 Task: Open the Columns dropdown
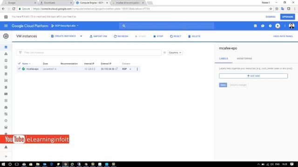175,52
